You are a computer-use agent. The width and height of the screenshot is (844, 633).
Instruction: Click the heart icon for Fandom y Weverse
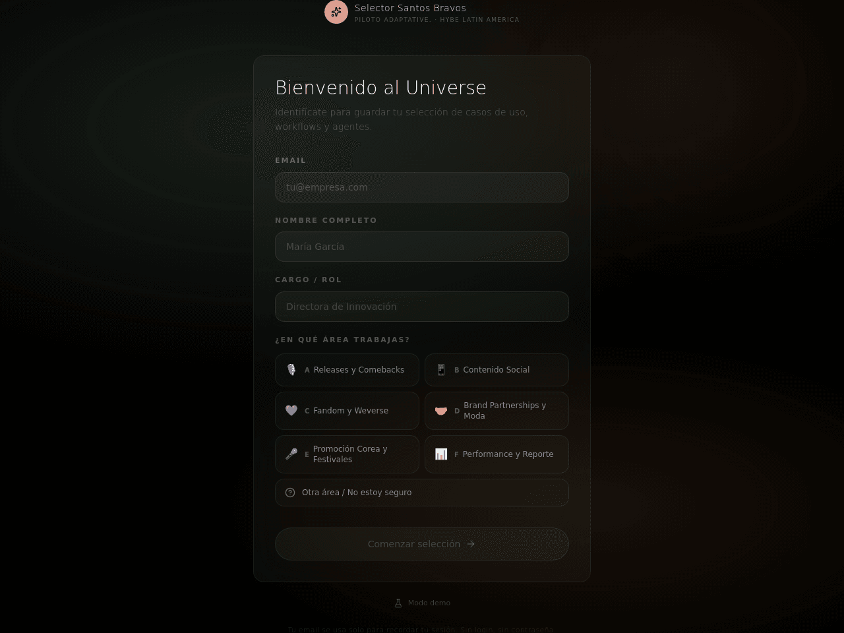[x=291, y=411]
